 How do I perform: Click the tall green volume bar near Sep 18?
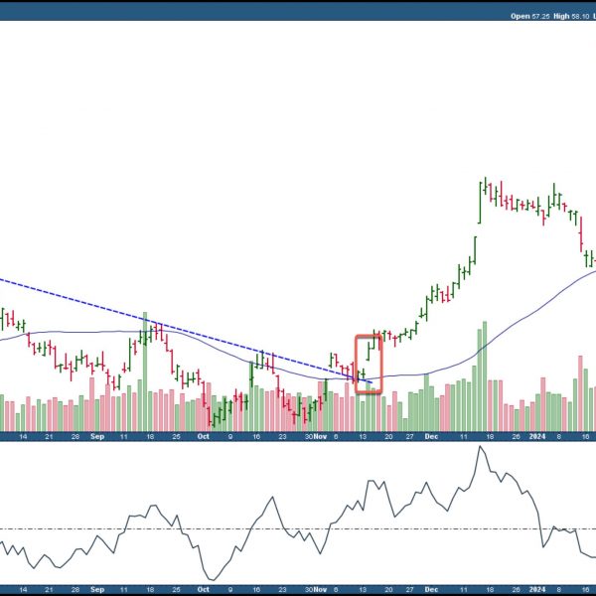point(145,372)
